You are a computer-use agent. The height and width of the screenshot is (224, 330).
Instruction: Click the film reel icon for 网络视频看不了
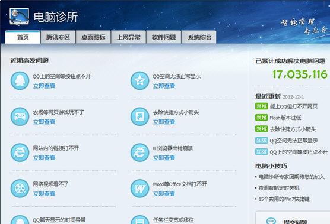pyautogui.click(x=20, y=189)
